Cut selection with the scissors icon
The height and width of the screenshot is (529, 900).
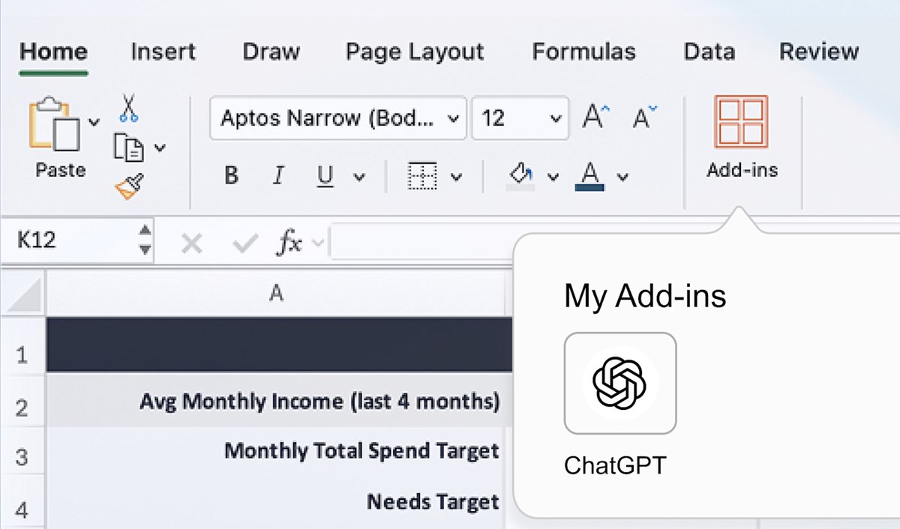(128, 108)
